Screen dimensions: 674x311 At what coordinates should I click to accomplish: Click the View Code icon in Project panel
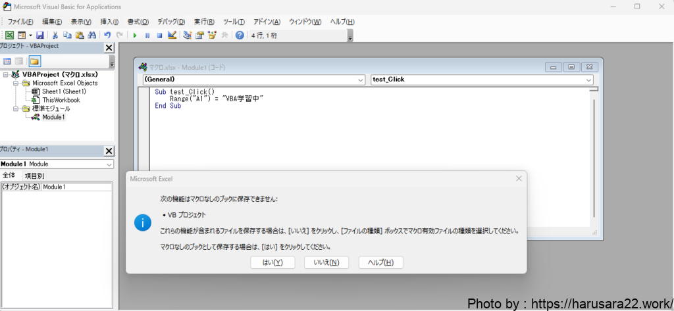[x=7, y=61]
